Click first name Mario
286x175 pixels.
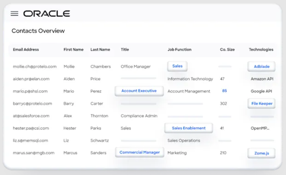click(x=69, y=91)
